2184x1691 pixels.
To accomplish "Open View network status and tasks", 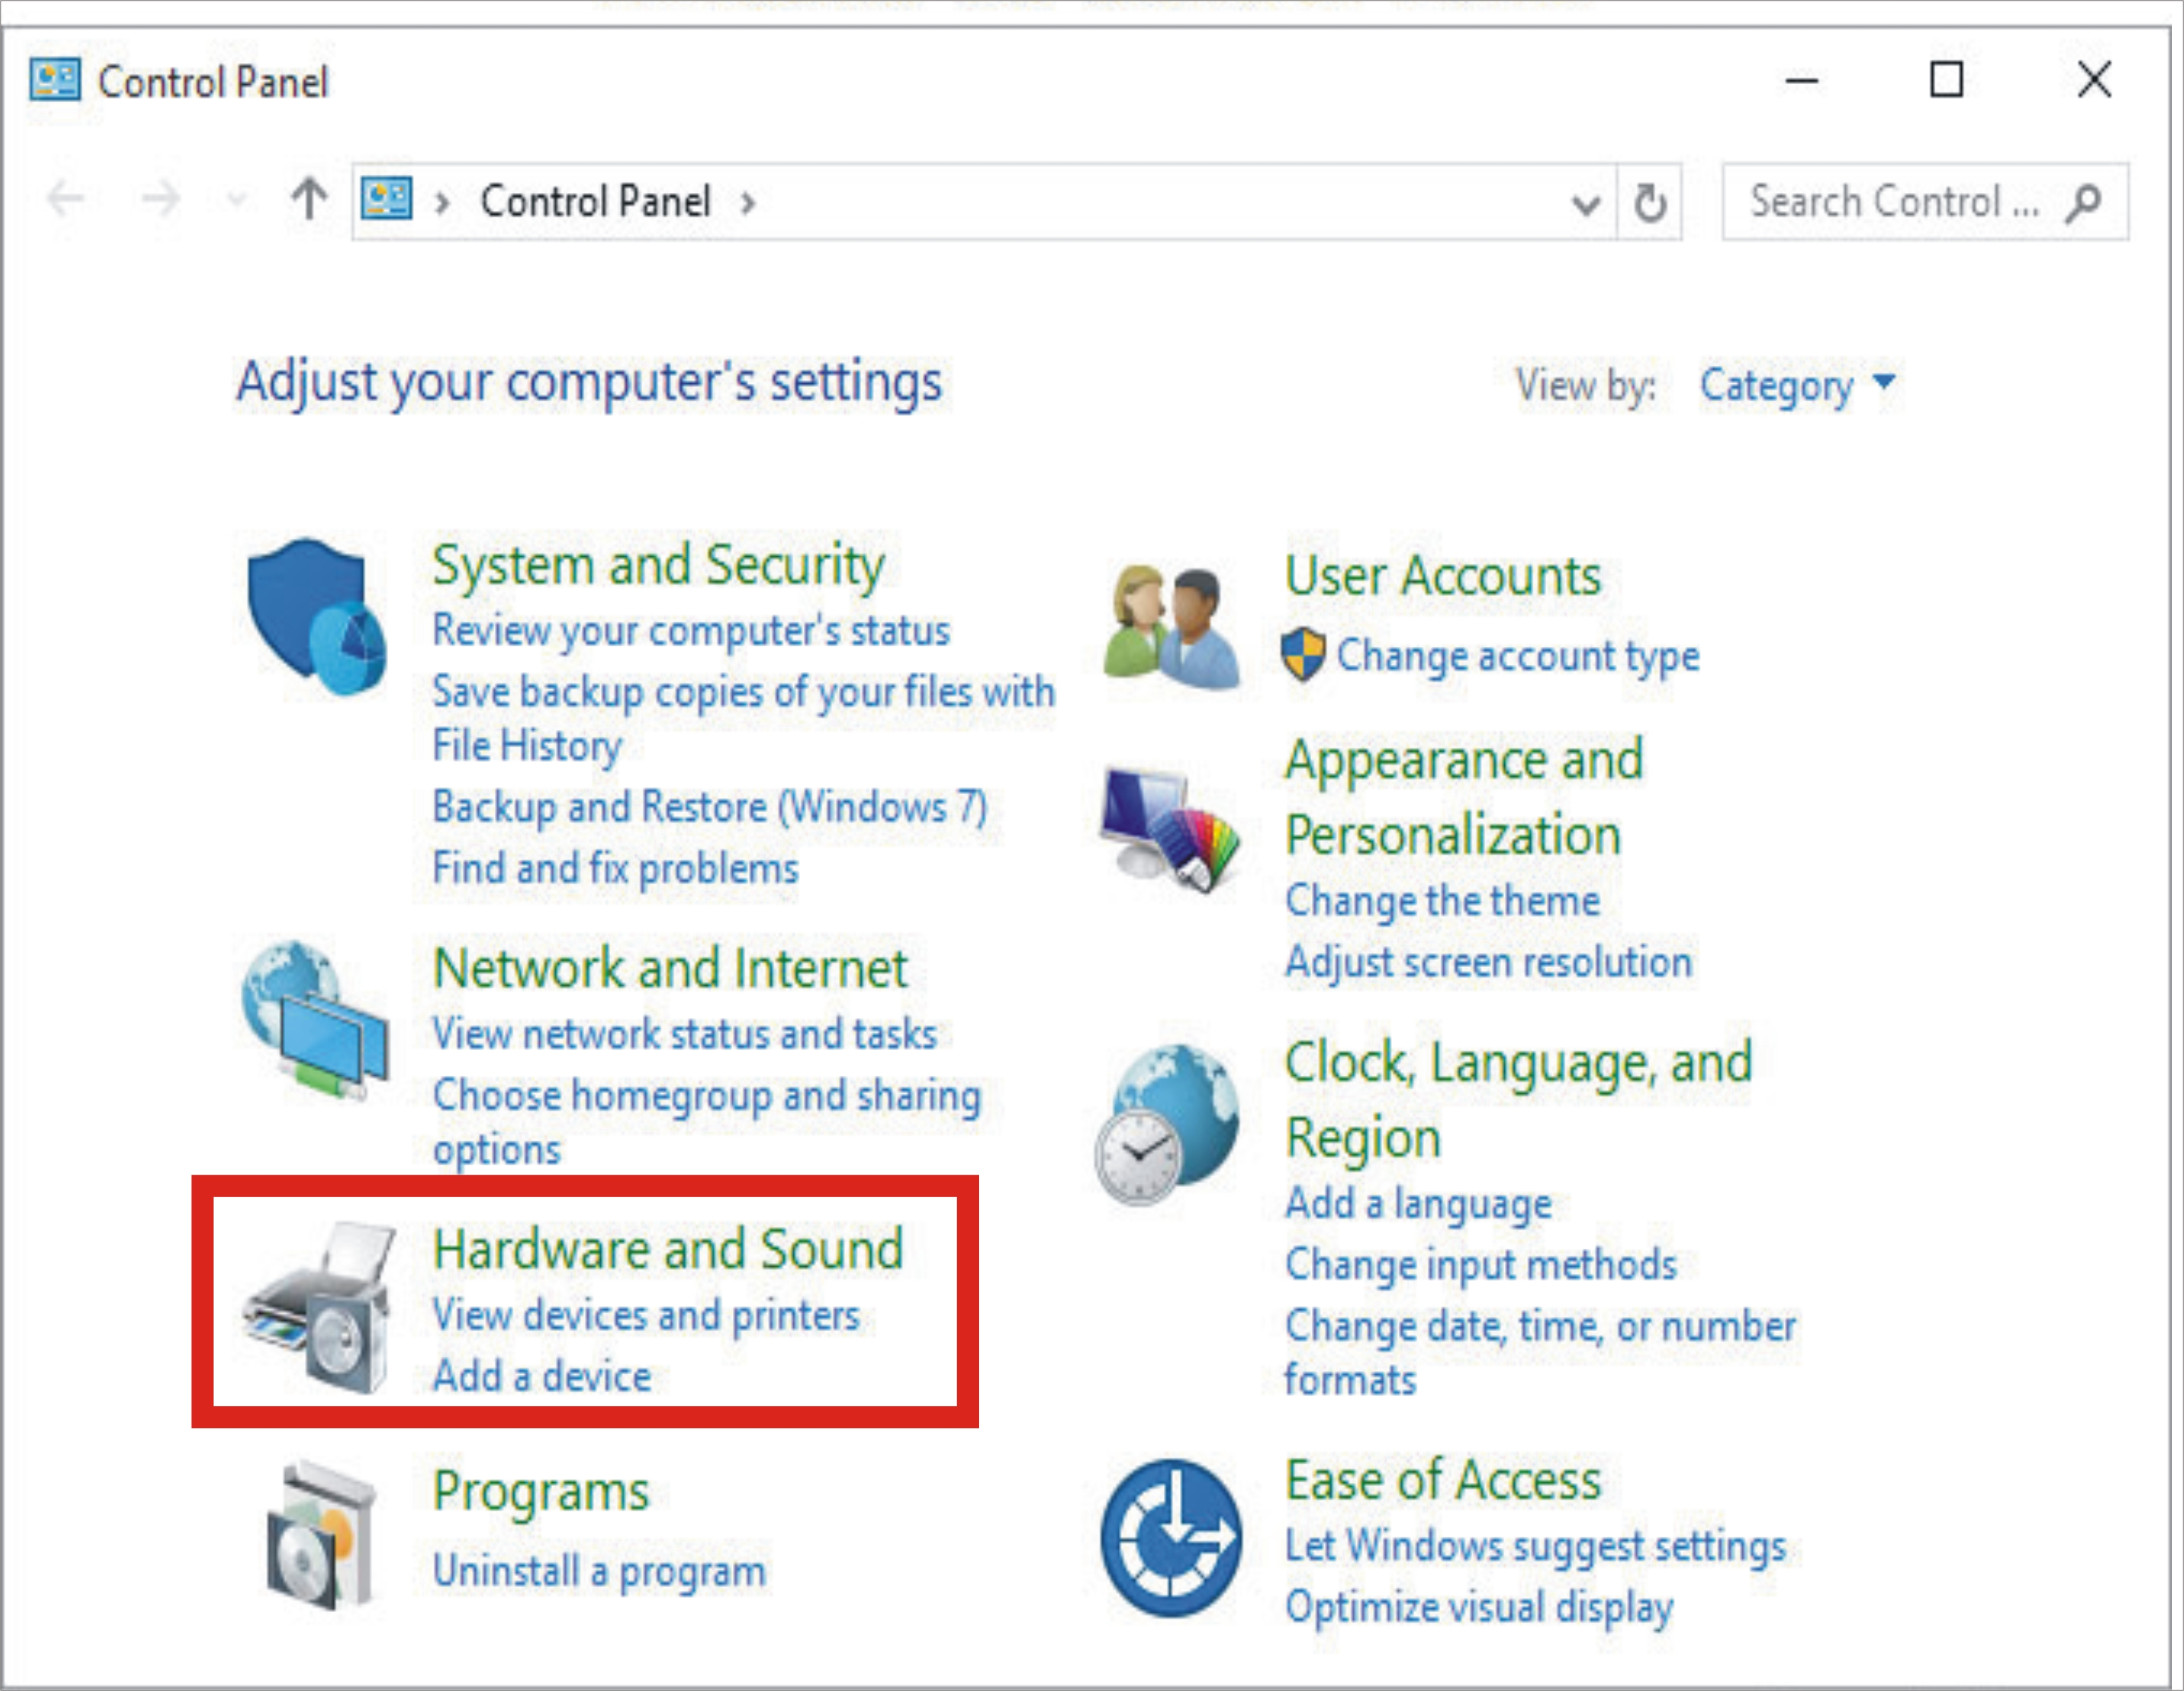I will (x=685, y=1035).
